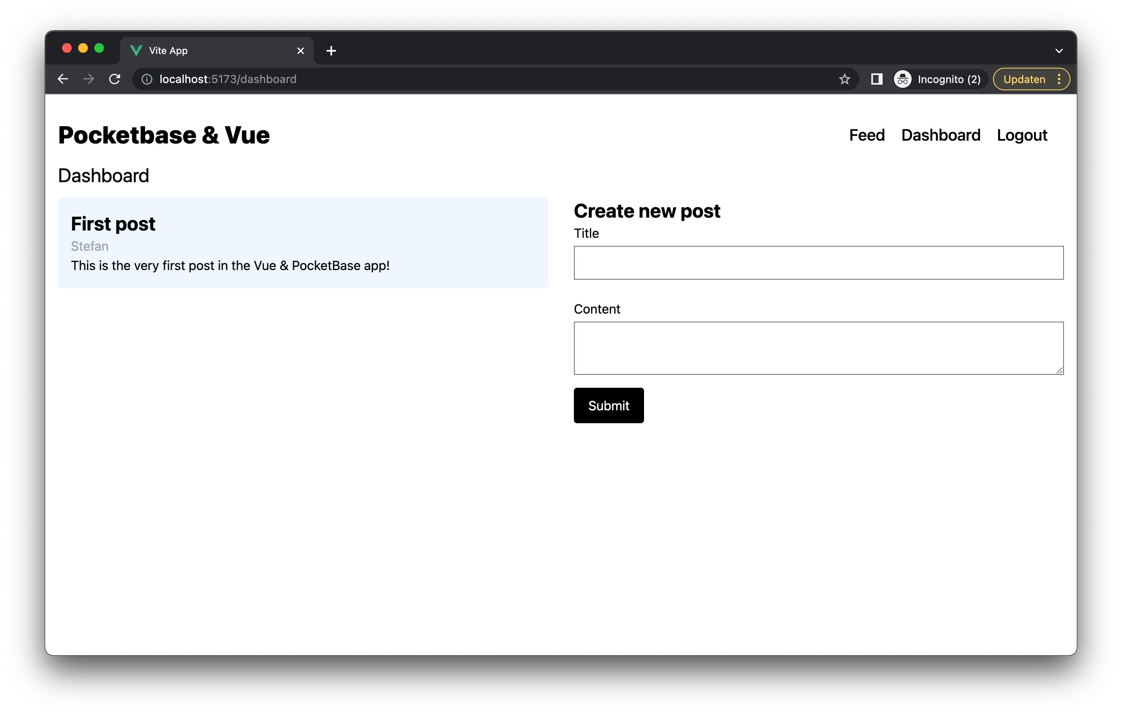This screenshot has height=715, width=1122.
Task: Open the Chrome three-dot menu
Action: pyautogui.click(x=1059, y=79)
